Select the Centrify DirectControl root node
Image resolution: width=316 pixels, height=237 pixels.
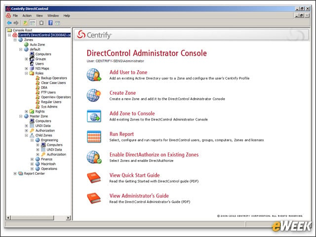[x=44, y=35]
